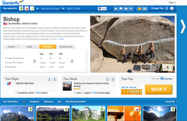
Task: Remove flight with the Your Flight x button
Action: pyautogui.click(x=55, y=79)
